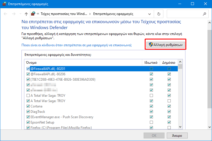Image resolution: width=212 pixels, height=141 pixels.
Task: Click the firewall icon in address bar
Action: point(33,14)
